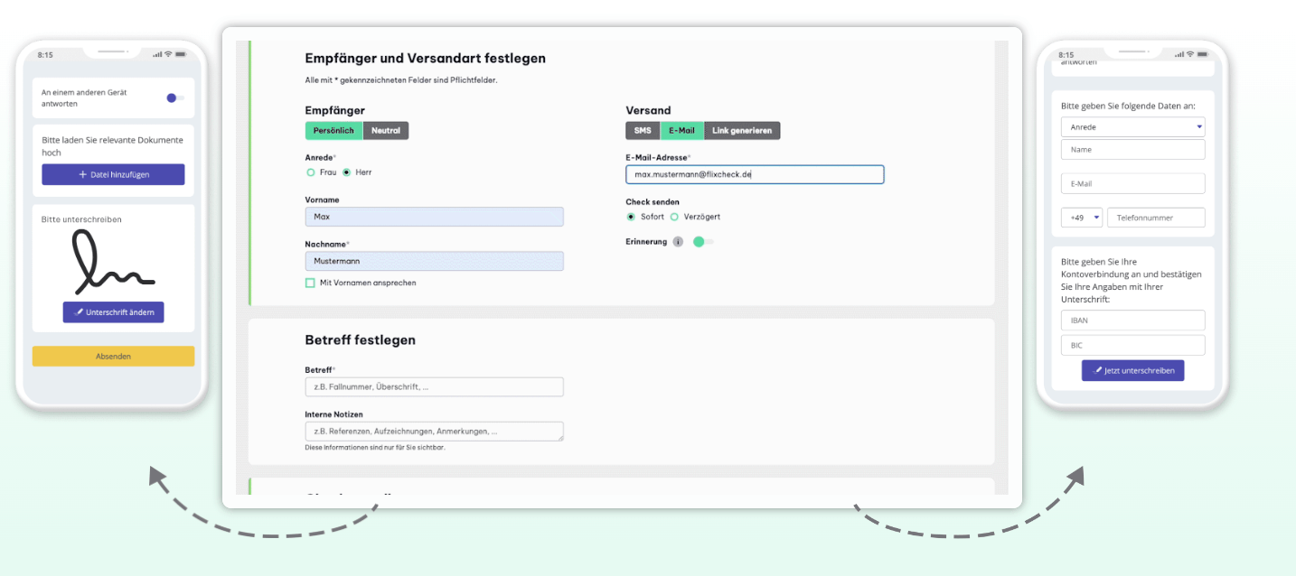Focus the IBAN input field
This screenshot has width=1296, height=576.
pyautogui.click(x=1132, y=321)
